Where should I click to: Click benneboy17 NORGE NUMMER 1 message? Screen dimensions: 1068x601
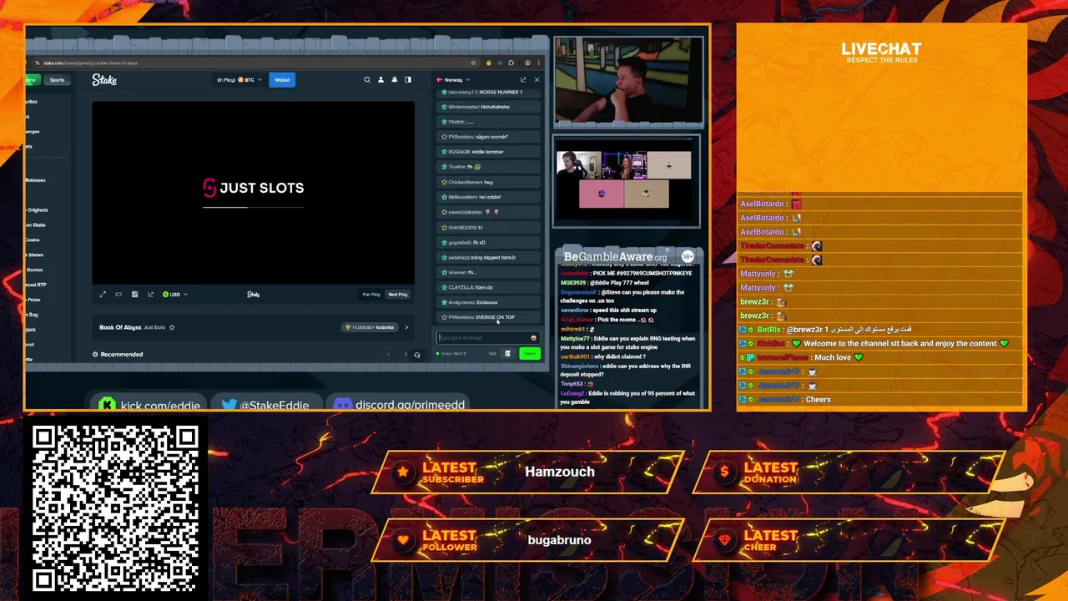point(489,92)
